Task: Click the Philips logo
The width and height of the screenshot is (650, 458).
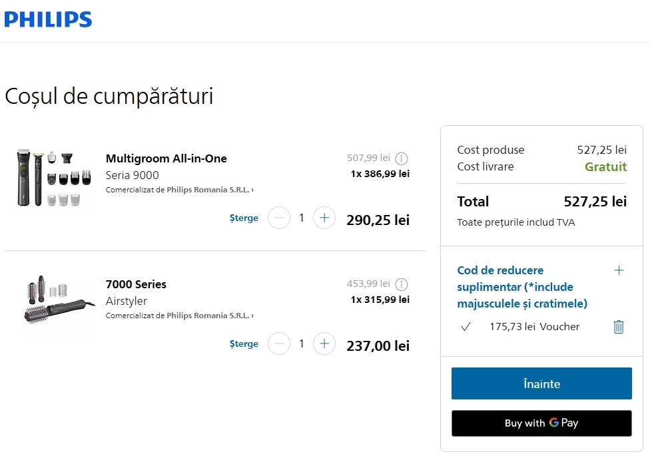Action: coord(48,19)
